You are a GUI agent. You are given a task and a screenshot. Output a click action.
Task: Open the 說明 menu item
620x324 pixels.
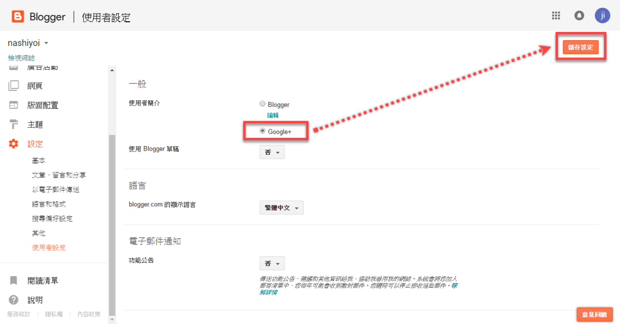[35, 300]
